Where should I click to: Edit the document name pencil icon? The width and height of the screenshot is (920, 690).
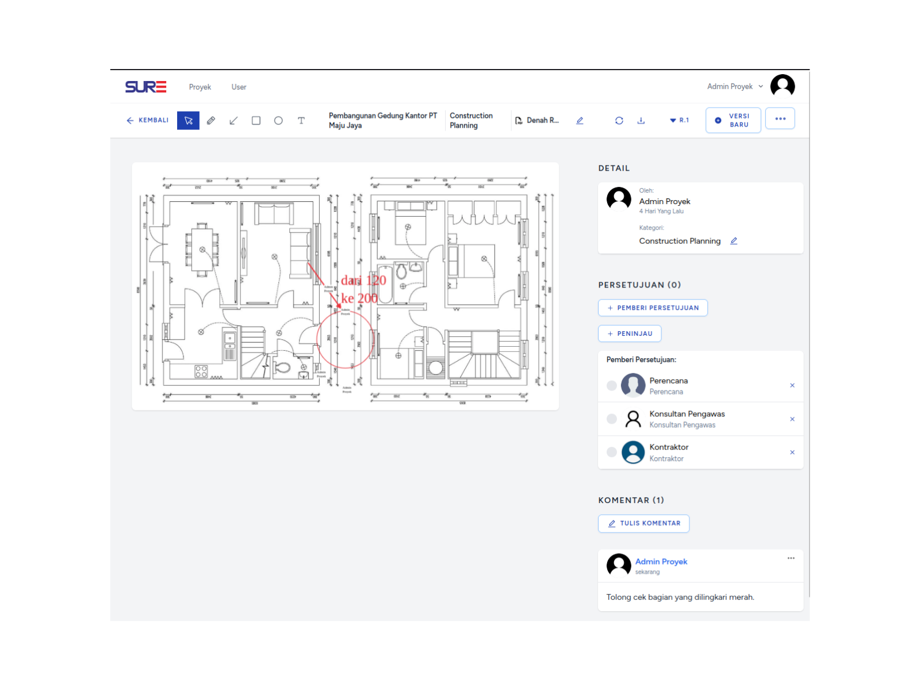[580, 121]
